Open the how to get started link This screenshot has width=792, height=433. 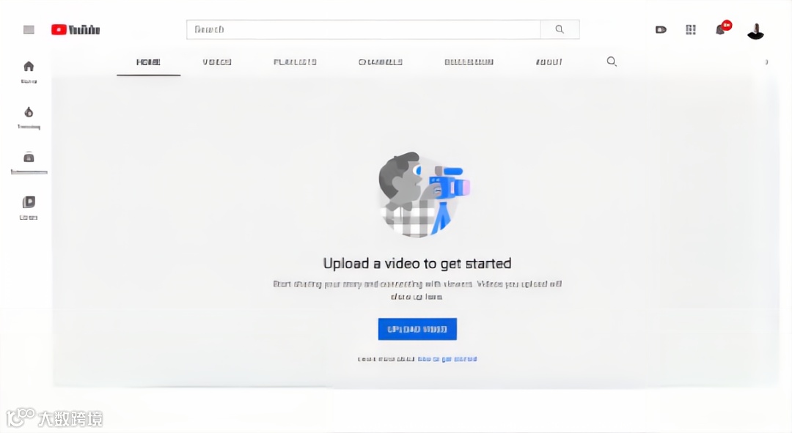[x=447, y=359]
